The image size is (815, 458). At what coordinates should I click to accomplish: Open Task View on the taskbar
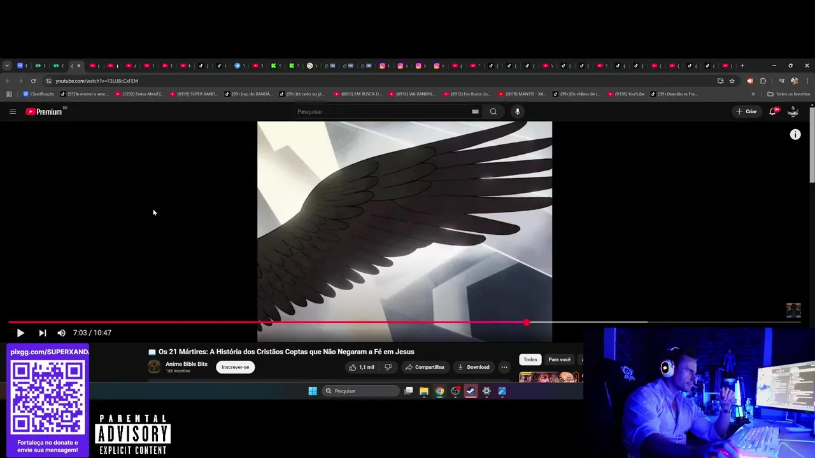(x=409, y=391)
